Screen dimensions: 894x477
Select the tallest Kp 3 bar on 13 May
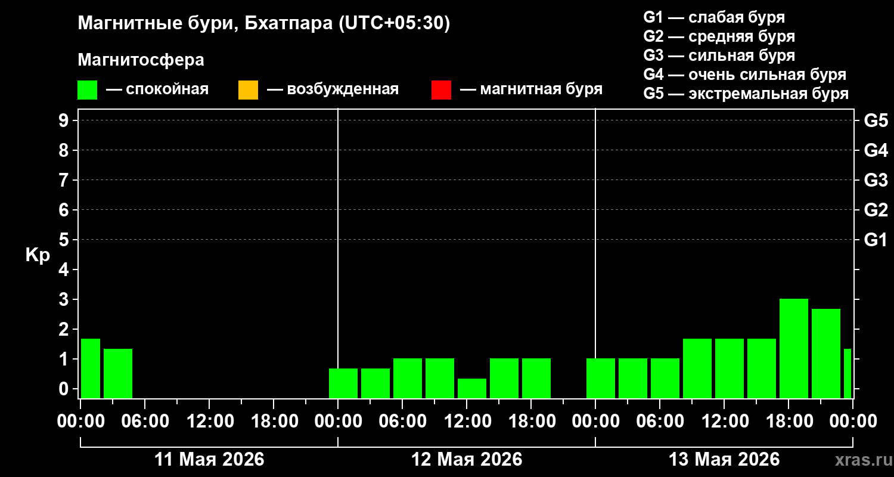pyautogui.click(x=794, y=348)
